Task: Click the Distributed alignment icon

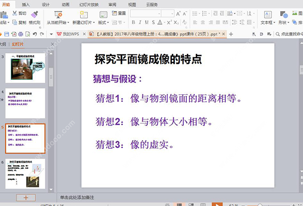Action: pos(225,22)
